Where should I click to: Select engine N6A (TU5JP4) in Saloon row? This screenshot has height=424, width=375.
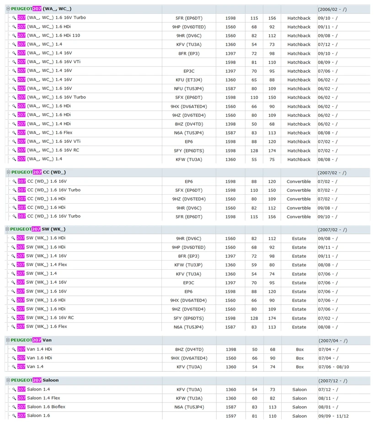pos(189,407)
